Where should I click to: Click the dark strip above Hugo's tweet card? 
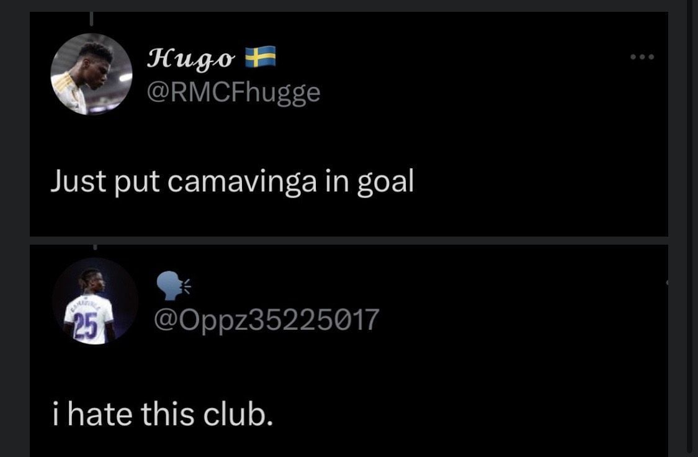tap(372, 6)
